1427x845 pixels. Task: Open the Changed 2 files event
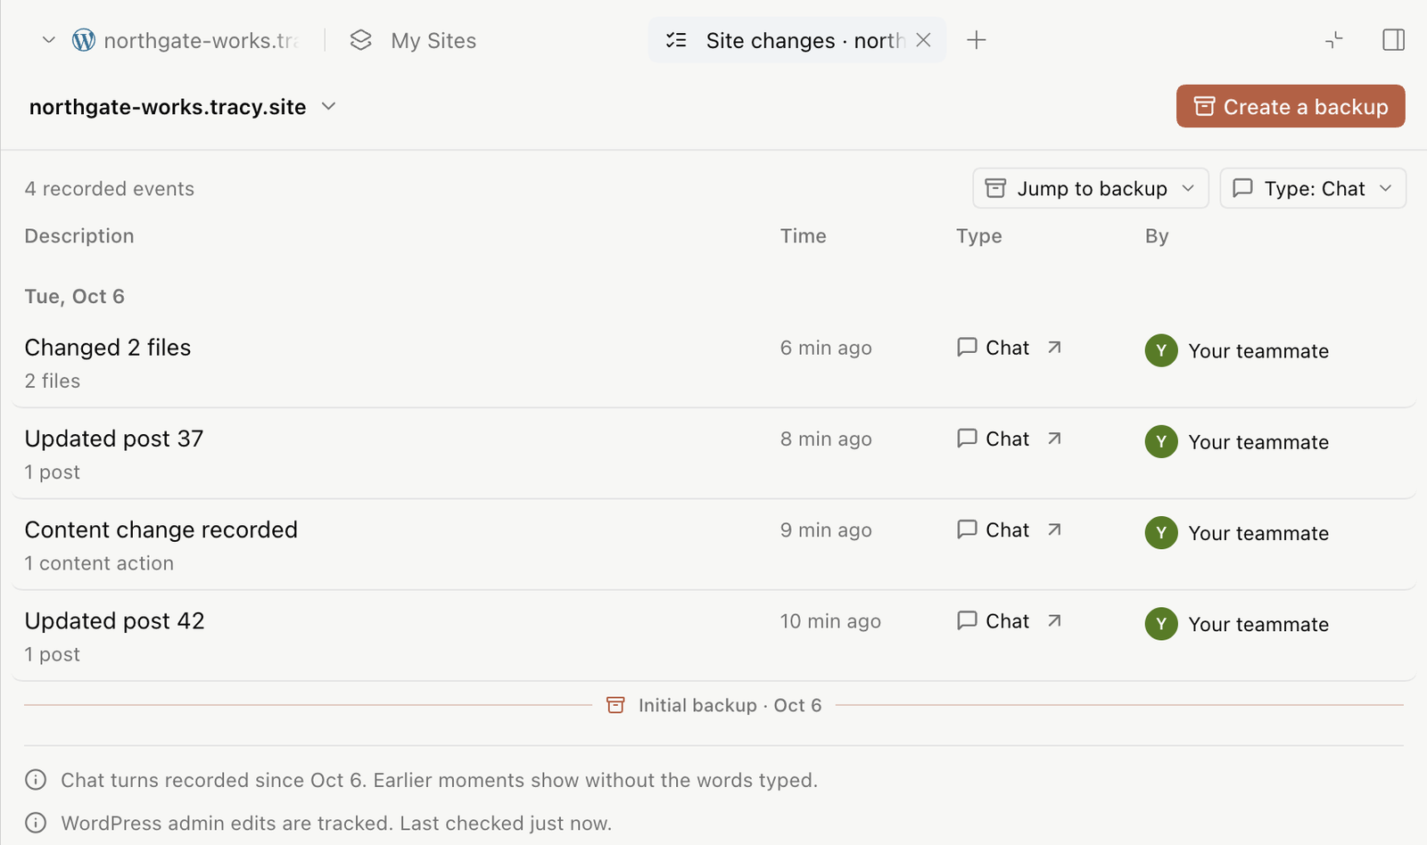coord(713,363)
